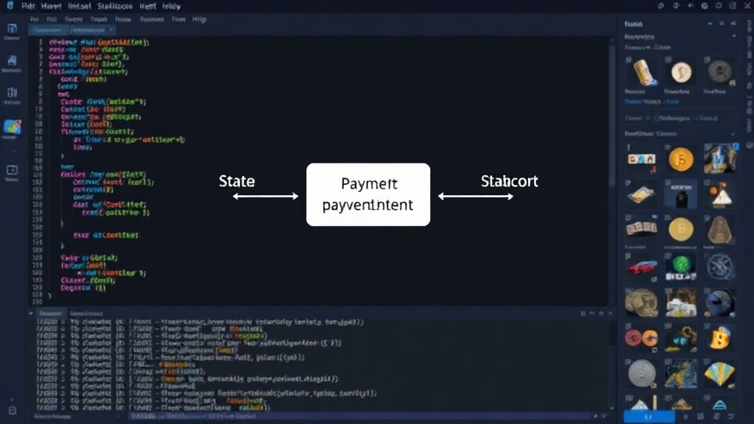The height and width of the screenshot is (424, 754).
Task: Select the pale gold Bitcoin coin thumbnail
Action: tap(681, 230)
